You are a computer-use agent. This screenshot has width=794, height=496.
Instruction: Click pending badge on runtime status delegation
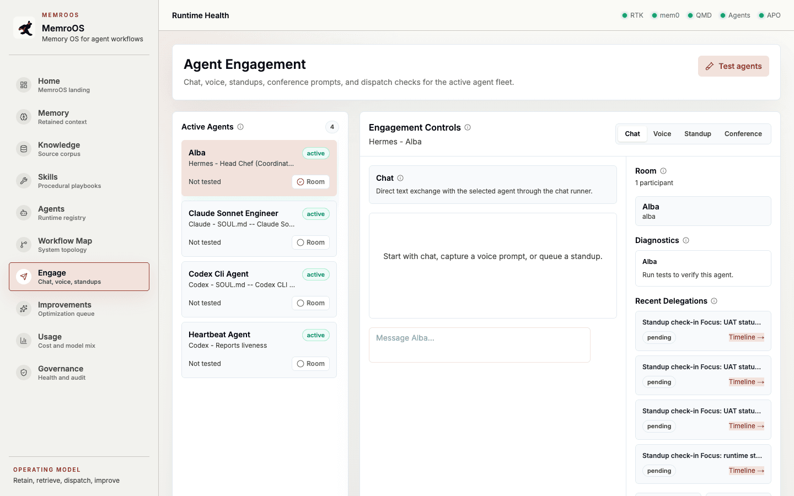[659, 471]
